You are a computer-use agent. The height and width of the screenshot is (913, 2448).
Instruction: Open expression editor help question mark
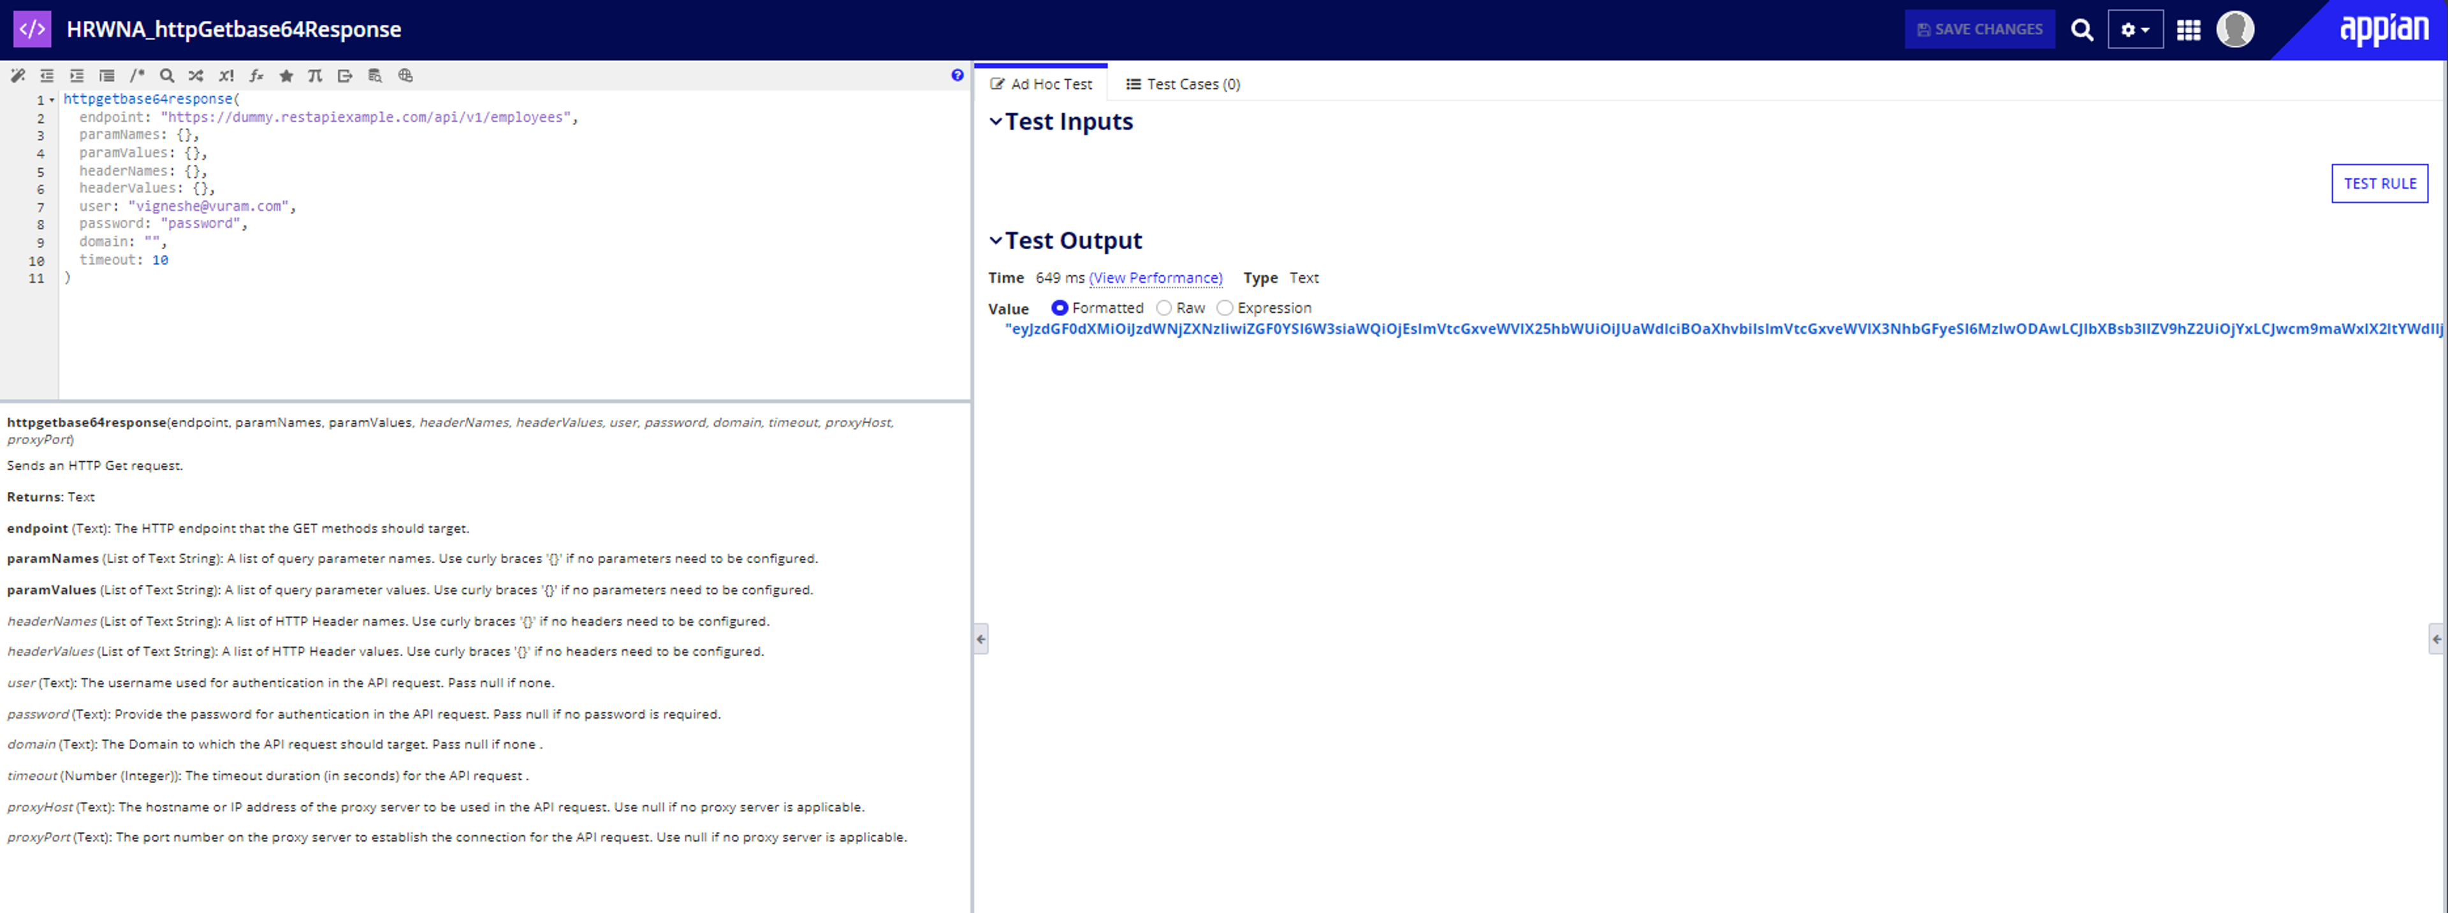click(957, 76)
